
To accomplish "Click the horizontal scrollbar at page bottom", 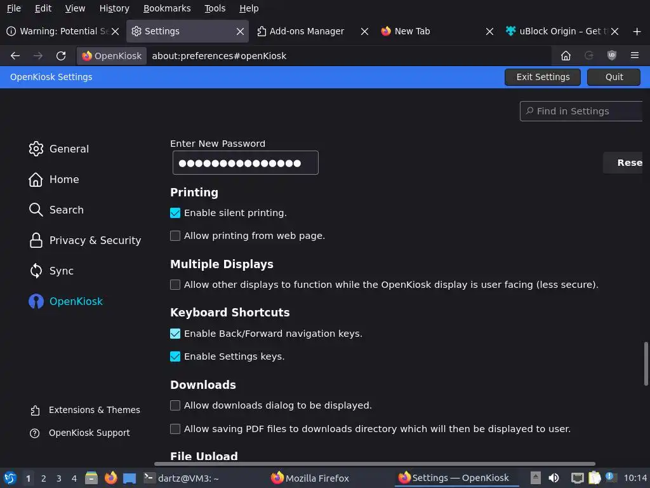I will click(x=375, y=464).
